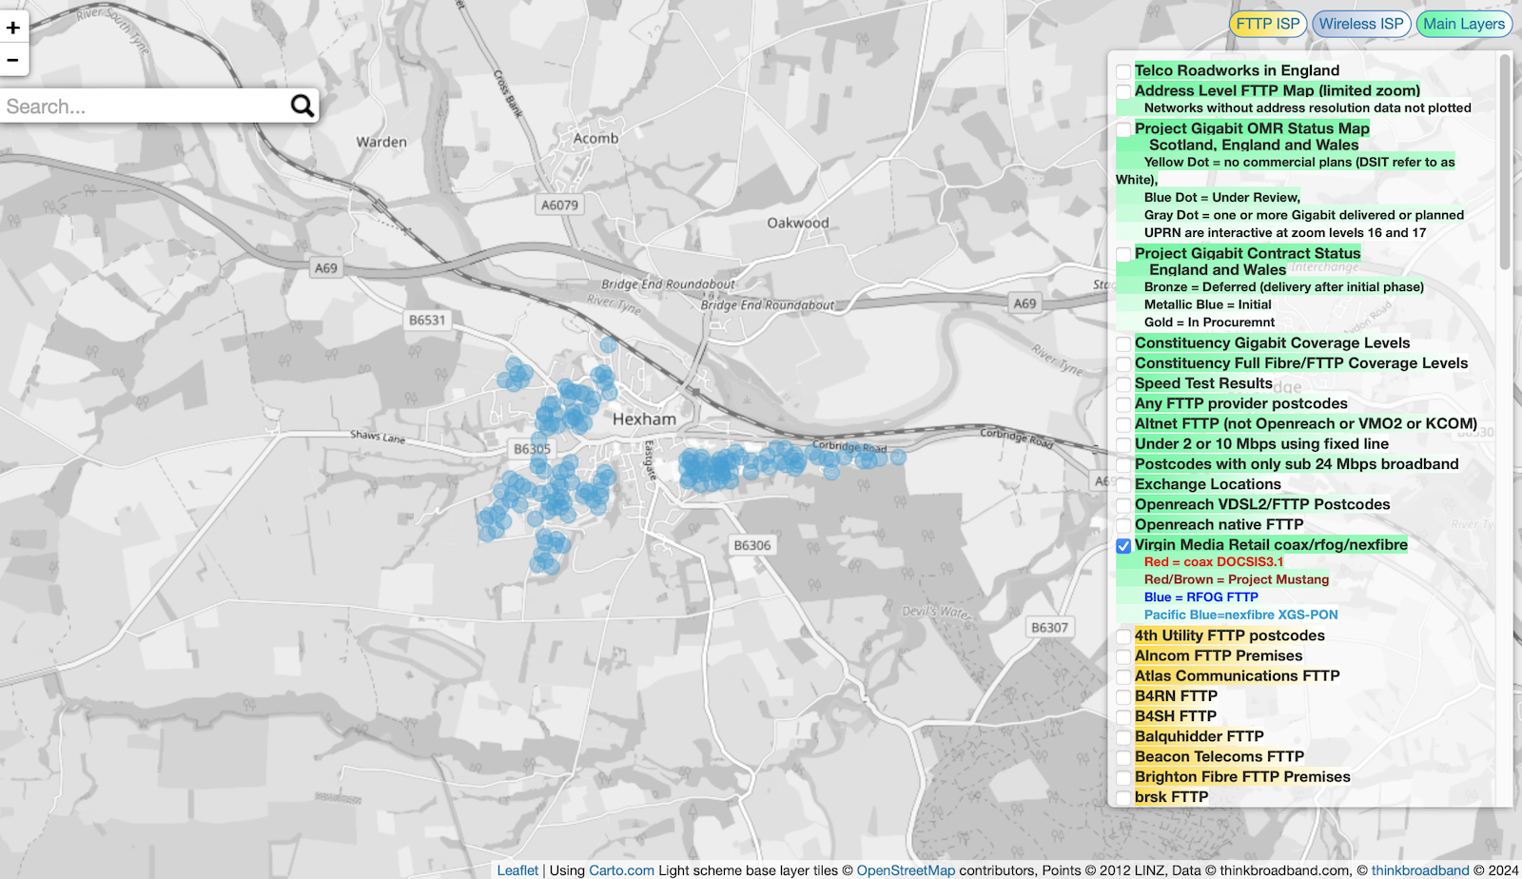Check Altnet FTTP coverage layer
The height and width of the screenshot is (879, 1522).
pos(1123,423)
